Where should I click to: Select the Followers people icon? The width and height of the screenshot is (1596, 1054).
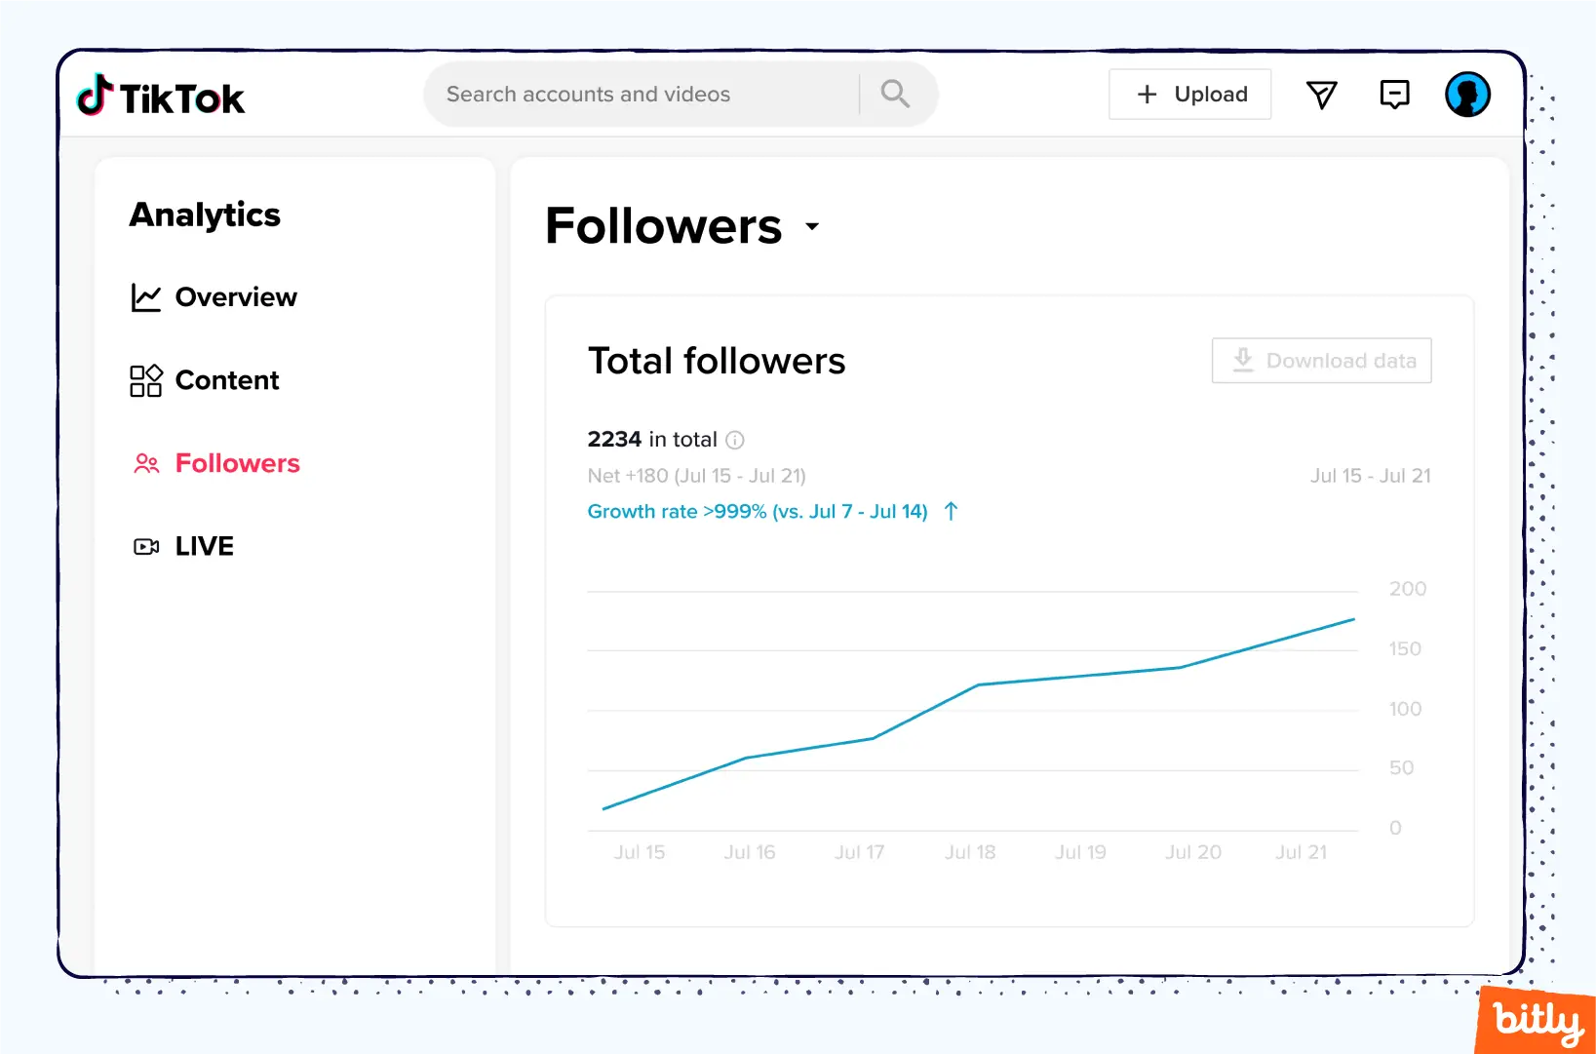click(146, 464)
